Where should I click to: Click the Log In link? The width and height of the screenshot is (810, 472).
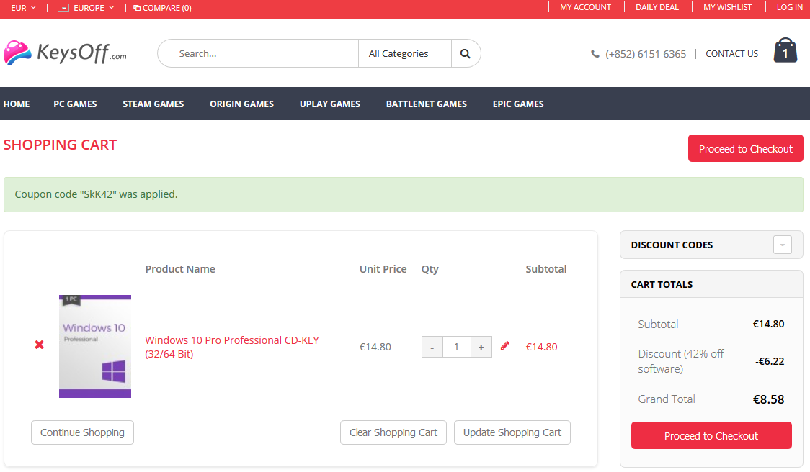point(789,8)
